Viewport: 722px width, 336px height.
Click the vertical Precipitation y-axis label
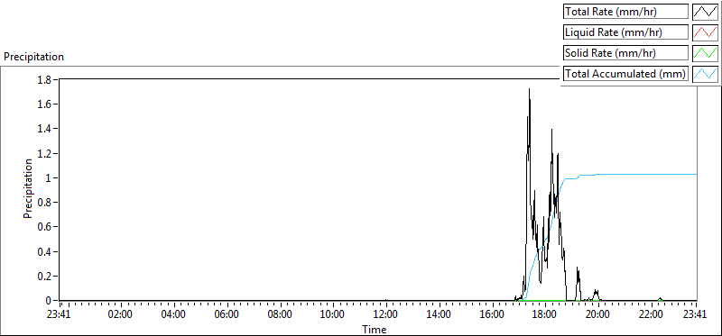click(x=28, y=188)
